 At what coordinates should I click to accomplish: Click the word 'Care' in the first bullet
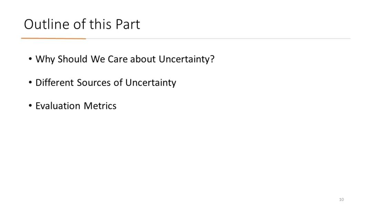pos(118,59)
